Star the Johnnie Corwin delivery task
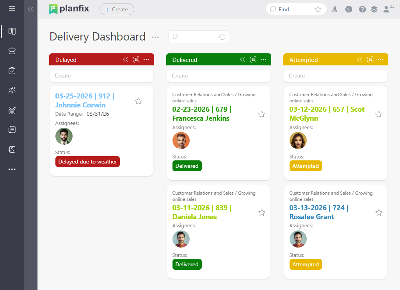The image size is (400, 290). [138, 101]
